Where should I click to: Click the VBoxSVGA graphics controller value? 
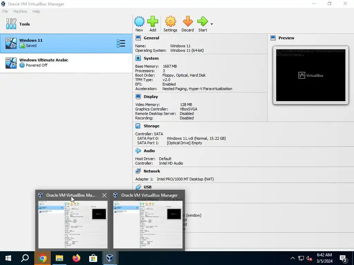[x=188, y=109]
